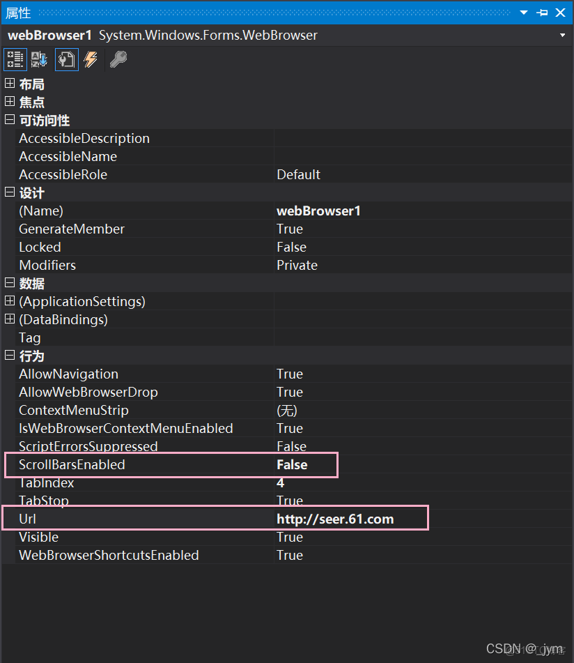The image size is (574, 663).
Task: Open the webBrowser1 object selector dropdown
Action: [562, 35]
